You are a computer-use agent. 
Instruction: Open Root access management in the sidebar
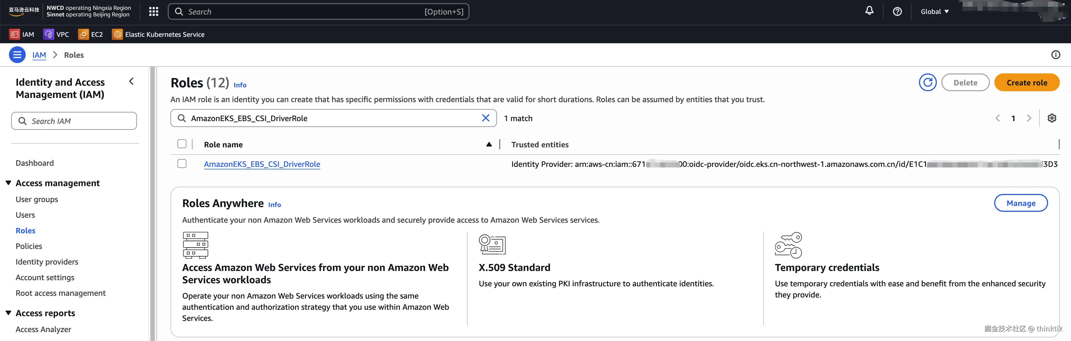(61, 293)
